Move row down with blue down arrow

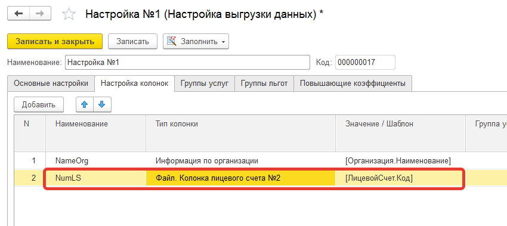click(102, 104)
